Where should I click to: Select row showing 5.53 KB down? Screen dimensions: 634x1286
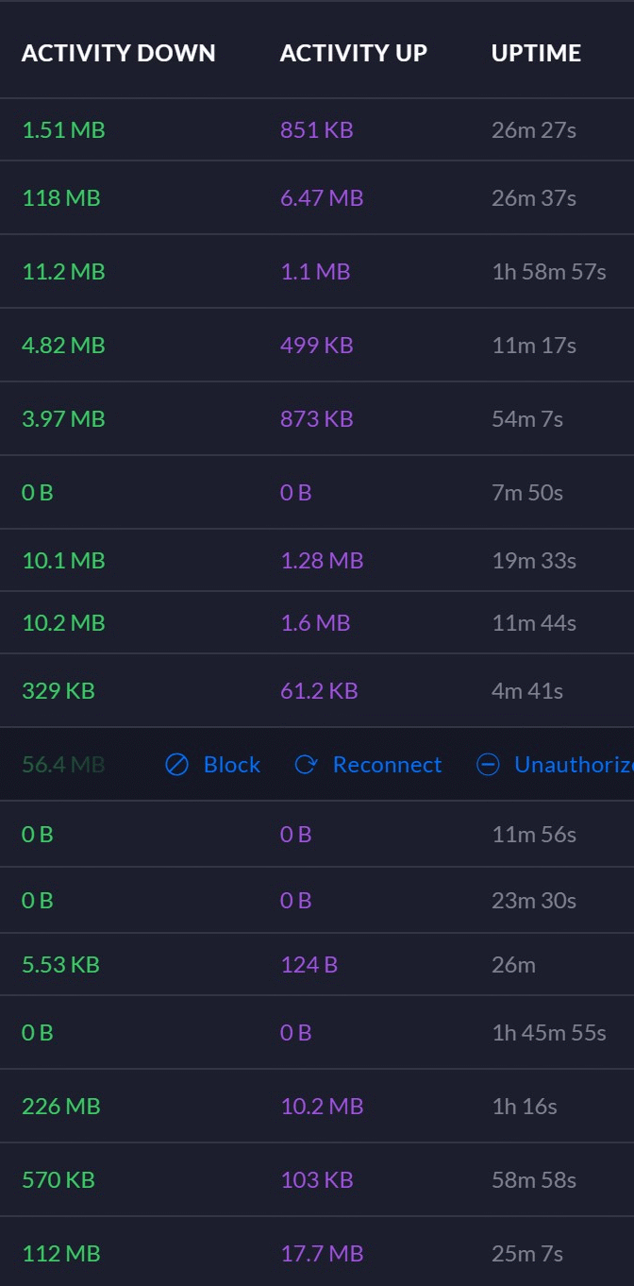tap(317, 965)
